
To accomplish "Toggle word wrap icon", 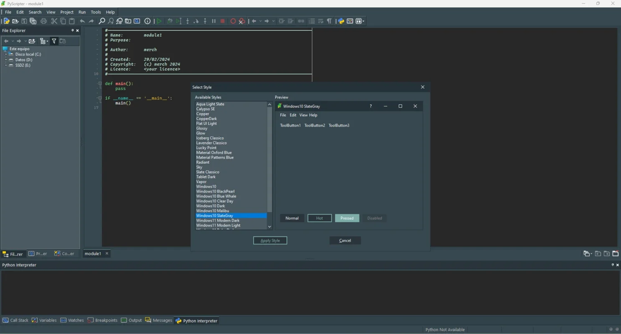I will click(x=320, y=21).
